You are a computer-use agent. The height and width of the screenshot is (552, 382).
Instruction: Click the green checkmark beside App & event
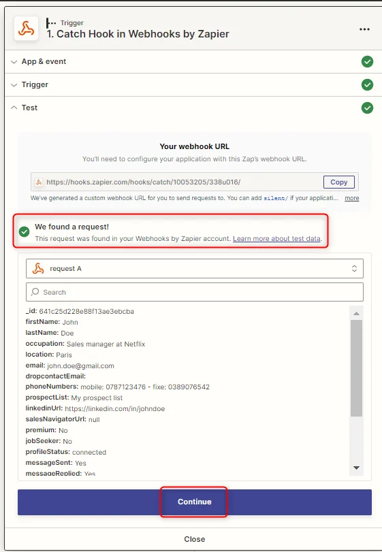(367, 62)
